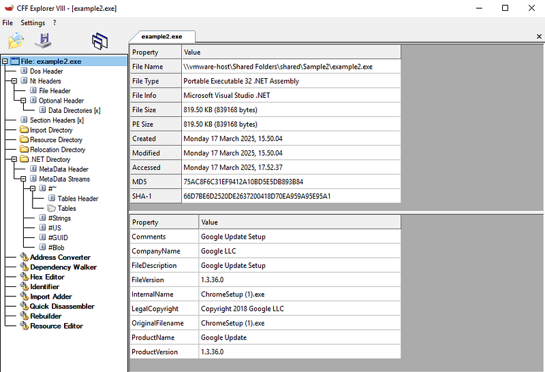Image resolution: width=545 pixels, height=372 pixels.
Task: Click the Optional Header node icon
Action: (33, 100)
